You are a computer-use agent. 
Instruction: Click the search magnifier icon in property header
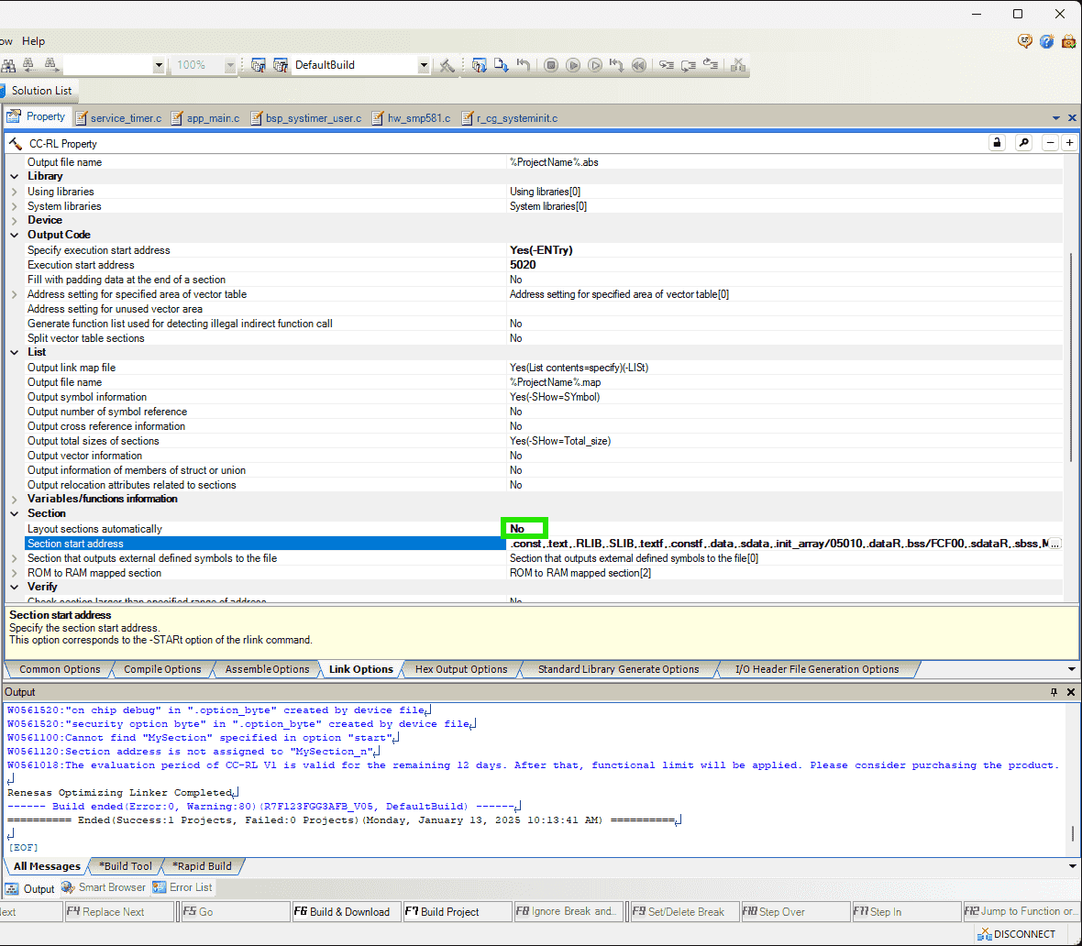[x=1024, y=143]
